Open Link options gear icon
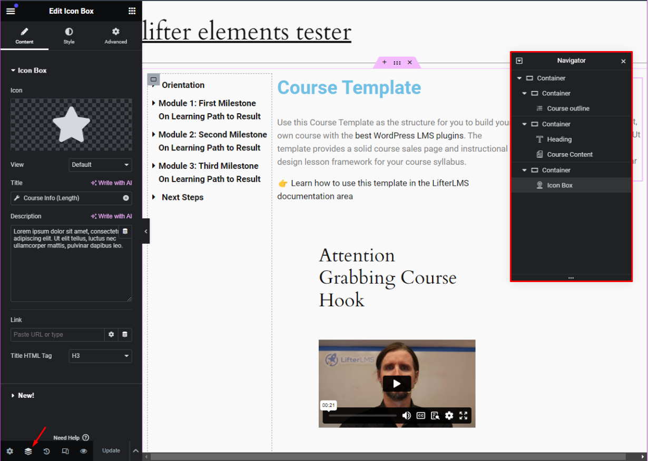 pos(111,335)
